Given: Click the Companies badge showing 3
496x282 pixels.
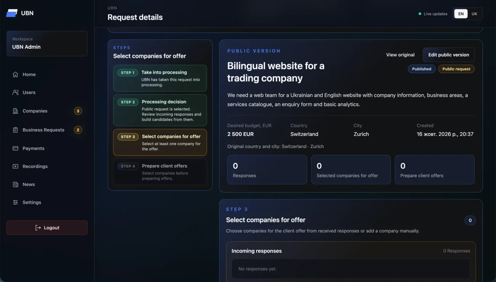Looking at the screenshot, I should pos(78,111).
